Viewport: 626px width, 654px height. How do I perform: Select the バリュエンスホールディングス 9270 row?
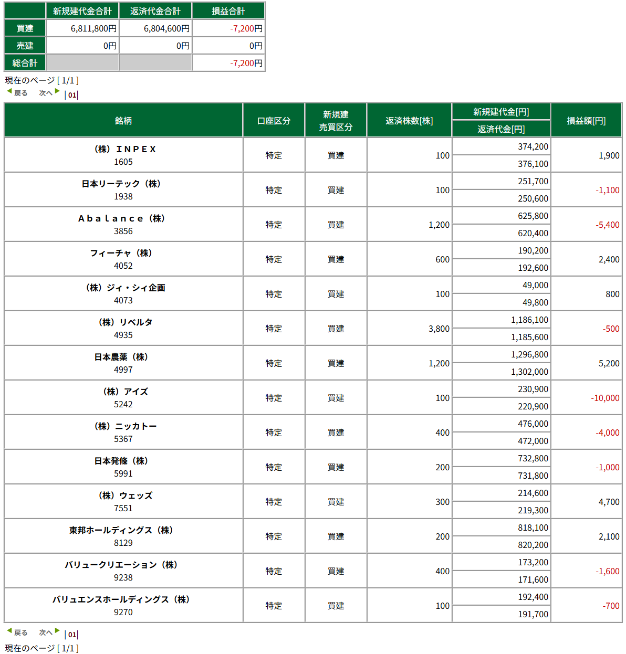[313, 606]
